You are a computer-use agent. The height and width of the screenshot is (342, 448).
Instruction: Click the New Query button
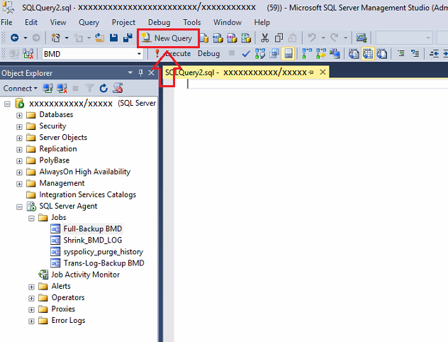click(x=168, y=38)
